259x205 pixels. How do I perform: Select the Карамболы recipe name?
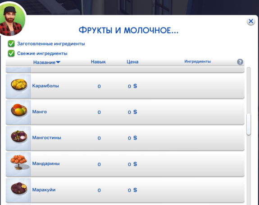click(x=45, y=86)
